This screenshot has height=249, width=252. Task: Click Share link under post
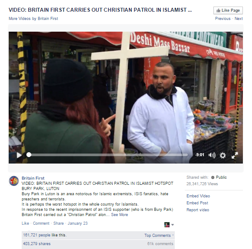point(59,223)
